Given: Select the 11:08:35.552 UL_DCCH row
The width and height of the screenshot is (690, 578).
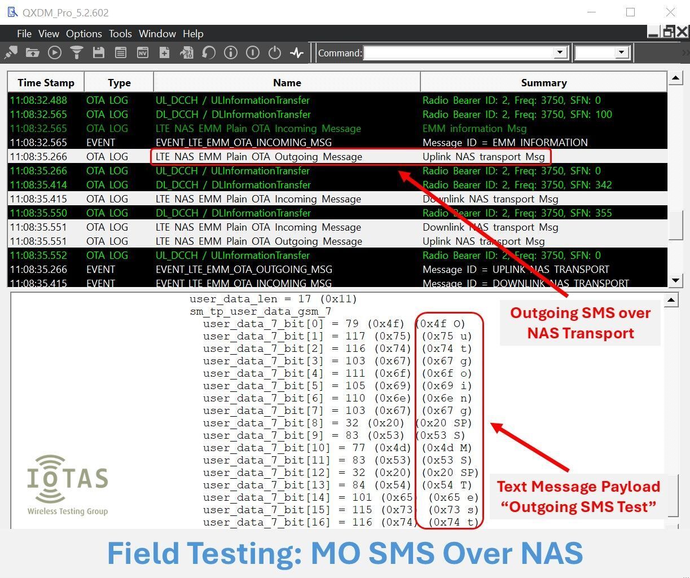Looking at the screenshot, I should (x=337, y=255).
